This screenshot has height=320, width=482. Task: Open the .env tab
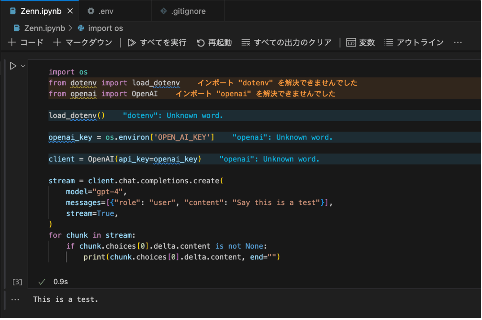tap(106, 11)
